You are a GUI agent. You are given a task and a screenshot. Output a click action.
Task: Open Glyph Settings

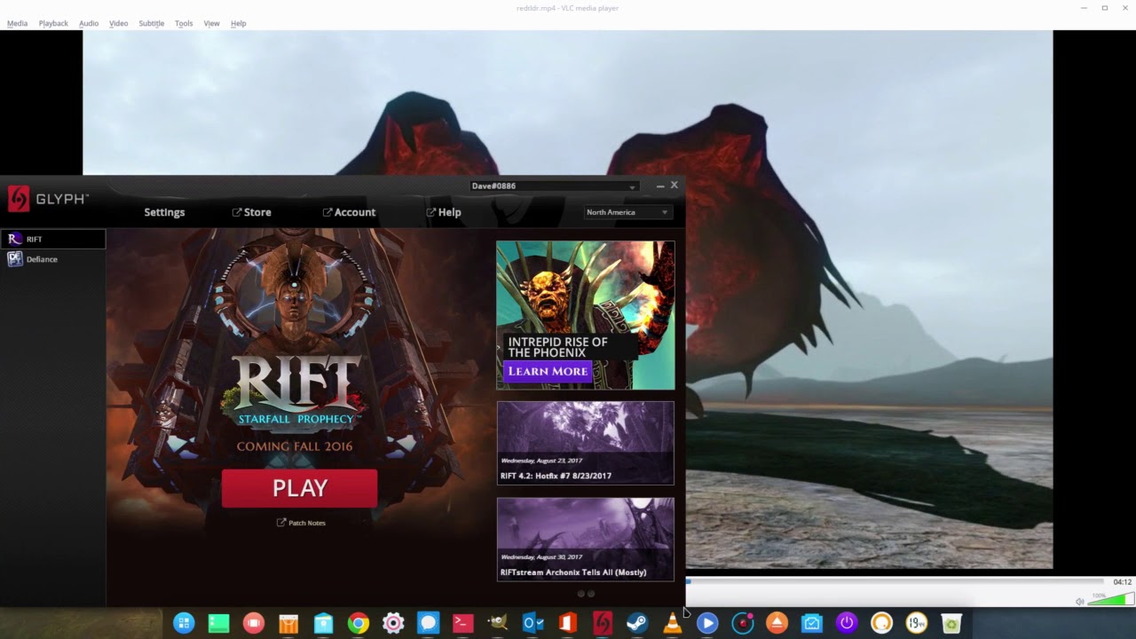click(x=164, y=212)
